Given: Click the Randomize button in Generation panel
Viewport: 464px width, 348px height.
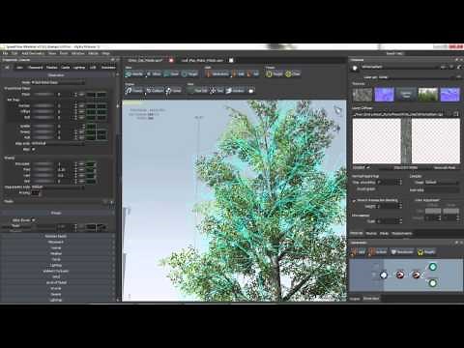Looking at the screenshot, I should 403,252.
